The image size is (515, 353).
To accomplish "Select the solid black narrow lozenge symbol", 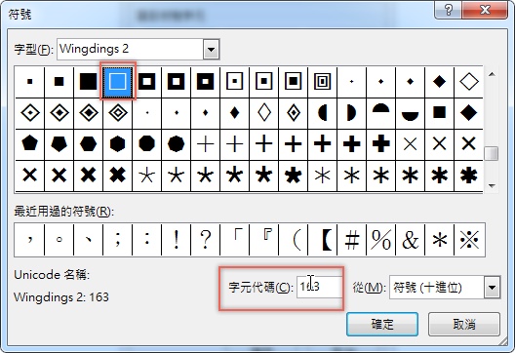I will [x=234, y=113].
